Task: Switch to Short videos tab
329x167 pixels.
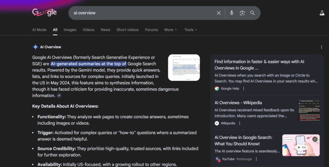Action: coord(128,30)
